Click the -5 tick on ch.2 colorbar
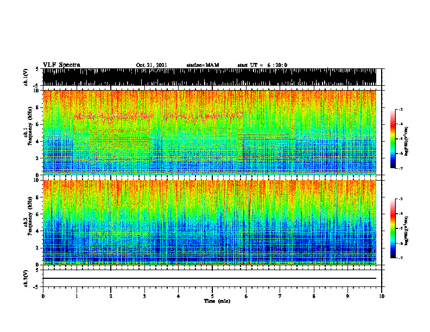Viewport: 430px width, 332px height. (x=401, y=228)
